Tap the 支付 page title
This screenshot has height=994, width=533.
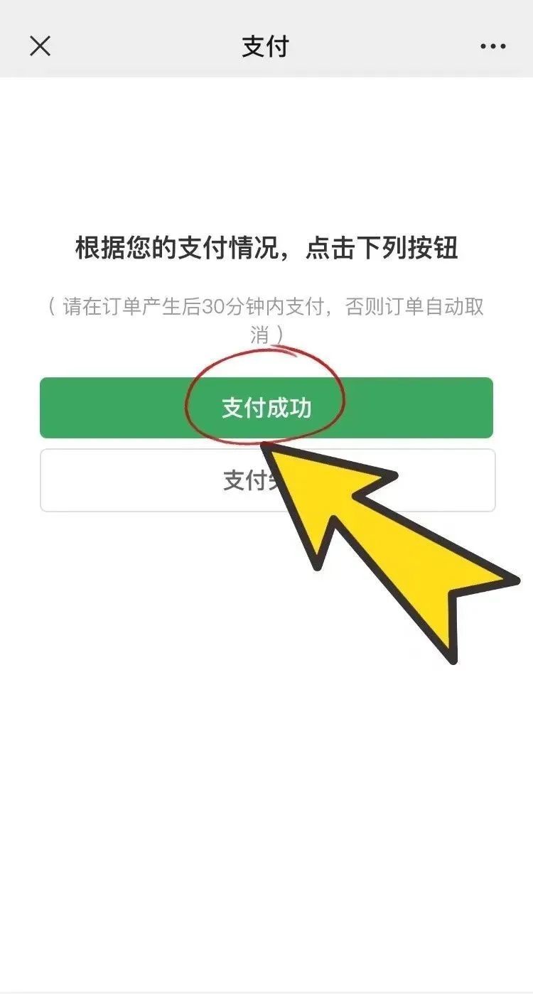pos(266,47)
